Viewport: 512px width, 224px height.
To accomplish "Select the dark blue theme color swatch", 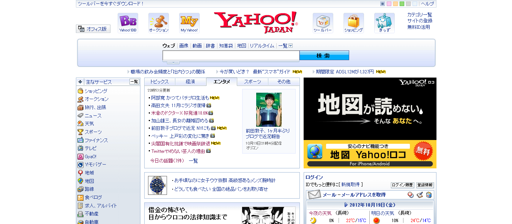I will pyautogui.click(x=383, y=4).
